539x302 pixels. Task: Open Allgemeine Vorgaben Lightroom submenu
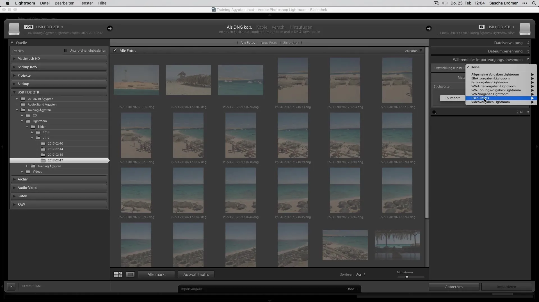click(501, 74)
